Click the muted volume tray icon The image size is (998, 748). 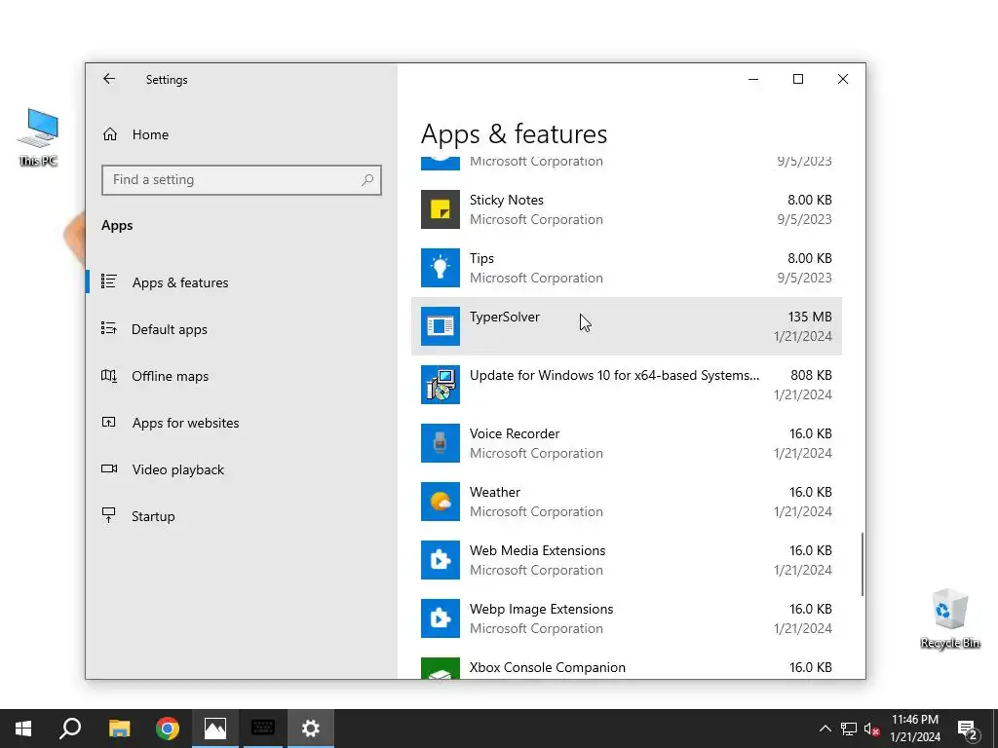[872, 729]
